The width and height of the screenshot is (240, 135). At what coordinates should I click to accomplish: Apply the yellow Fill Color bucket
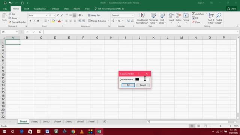coord(53,21)
